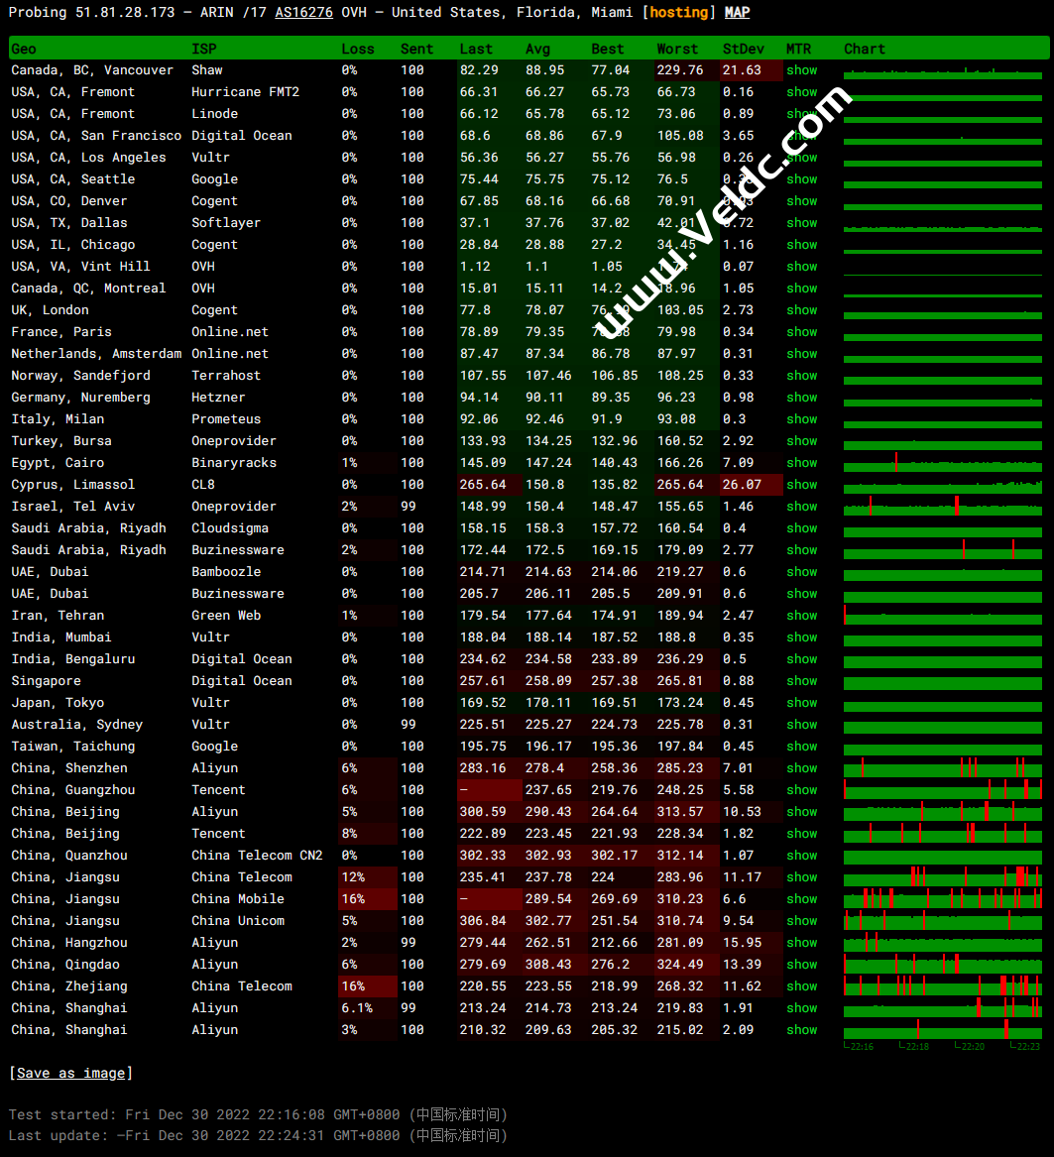This screenshot has width=1054, height=1157.
Task: Select the 26.07 StDev value for Cyprus
Action: [751, 485]
